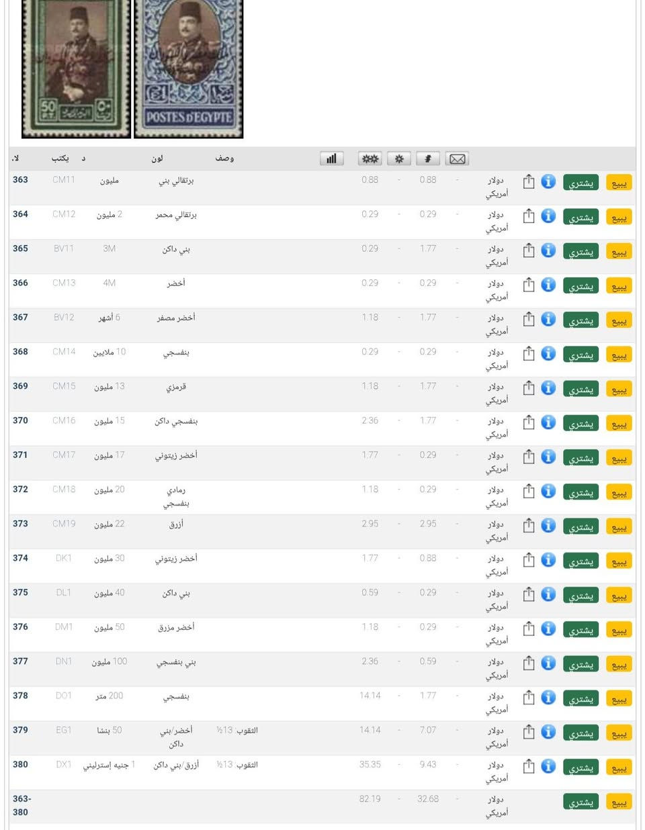This screenshot has width=645, height=830.
Task: Click the info icon in row 373
Action: pos(548,525)
